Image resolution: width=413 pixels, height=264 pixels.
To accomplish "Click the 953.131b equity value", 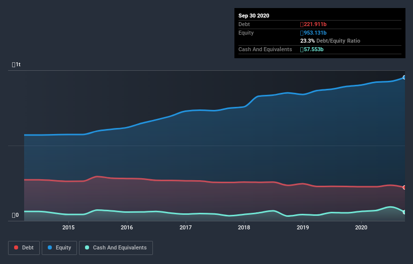I will point(313,33).
